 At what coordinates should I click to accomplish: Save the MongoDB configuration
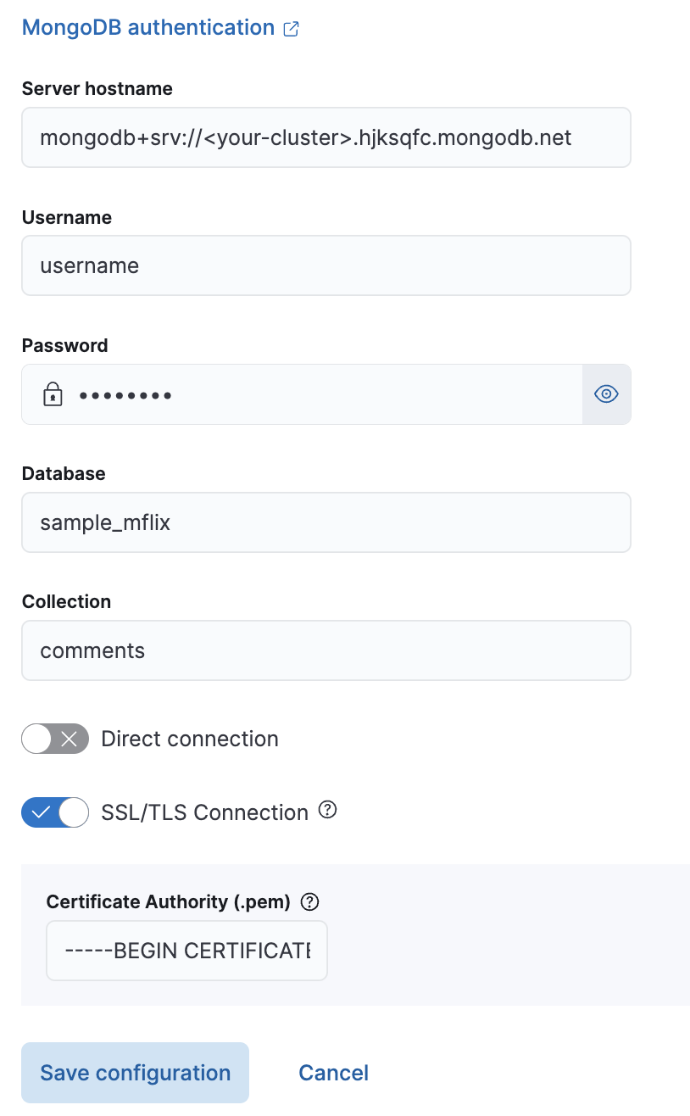tap(135, 1072)
